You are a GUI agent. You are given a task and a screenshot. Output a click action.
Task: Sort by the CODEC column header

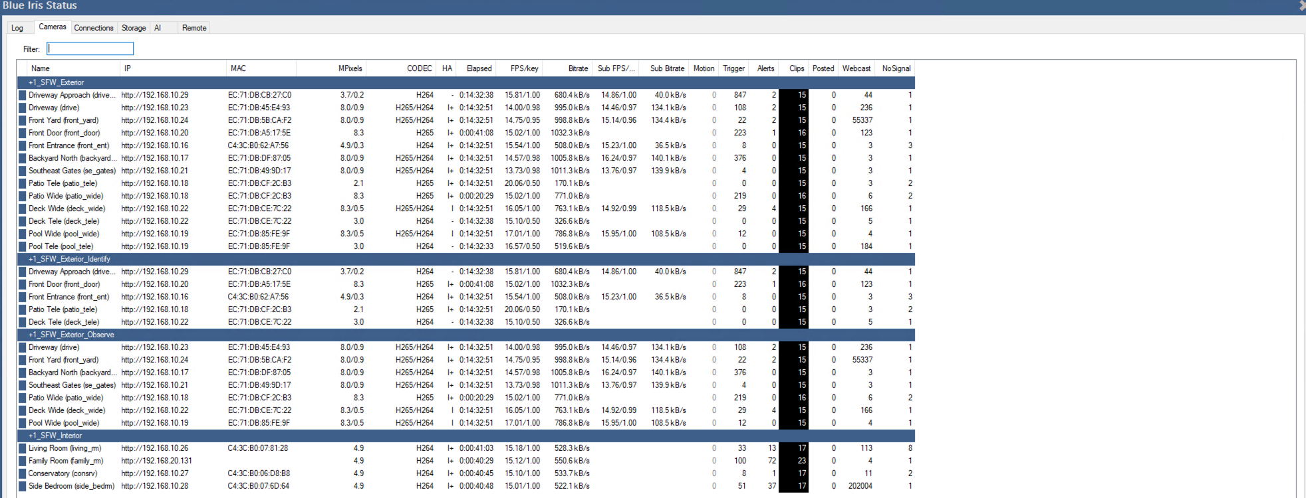(402, 68)
